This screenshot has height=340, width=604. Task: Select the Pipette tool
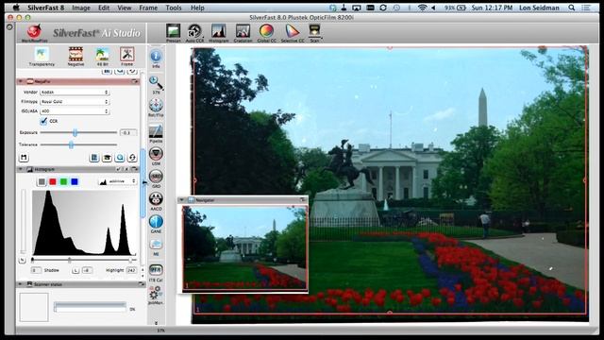pyautogui.click(x=156, y=133)
